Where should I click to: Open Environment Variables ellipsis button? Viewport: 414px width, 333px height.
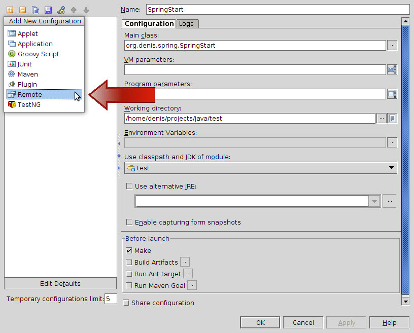[x=392, y=143]
